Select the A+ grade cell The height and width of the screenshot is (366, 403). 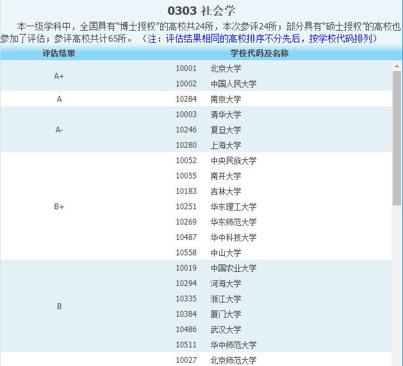(59, 76)
